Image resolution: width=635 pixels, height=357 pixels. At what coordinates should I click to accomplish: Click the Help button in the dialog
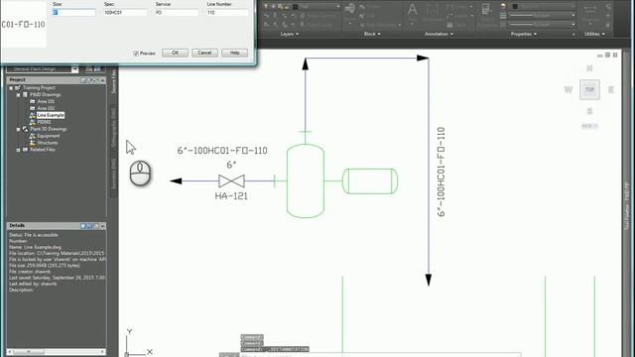pyautogui.click(x=234, y=53)
